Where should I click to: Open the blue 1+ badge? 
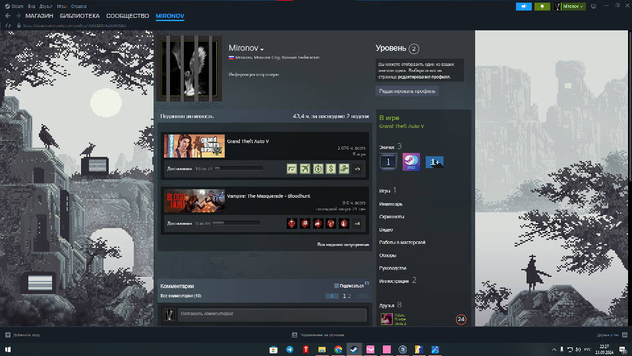point(434,162)
